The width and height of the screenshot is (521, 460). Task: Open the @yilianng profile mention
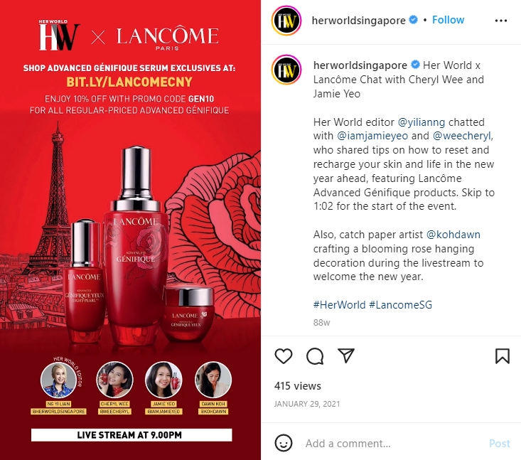point(421,122)
